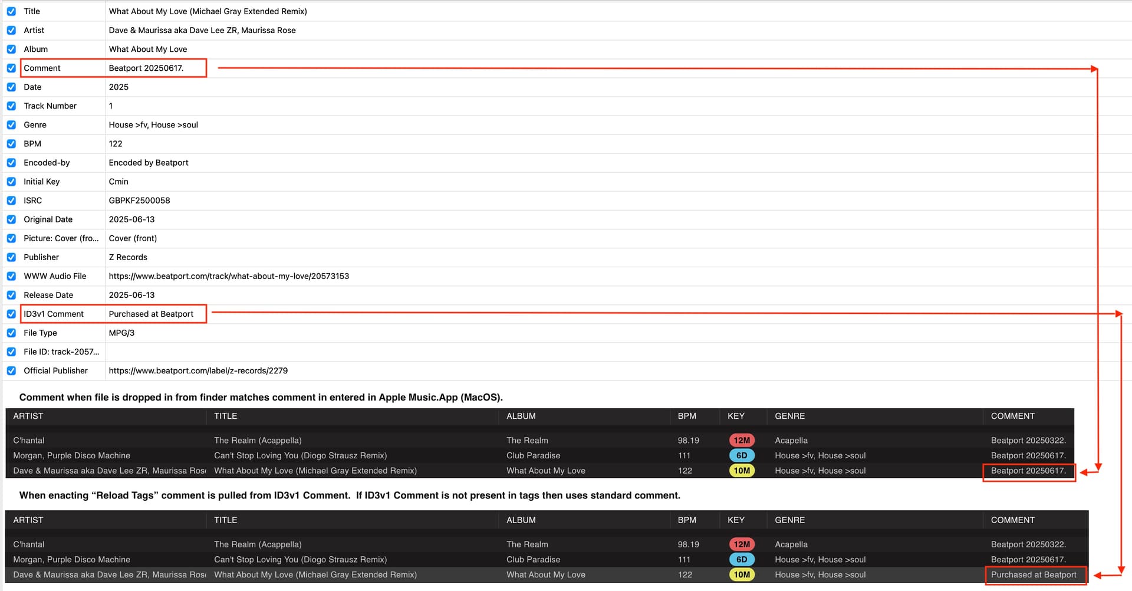The height and width of the screenshot is (591, 1132).
Task: Toggle the ID3v1 Comment checkbox
Action: point(11,314)
